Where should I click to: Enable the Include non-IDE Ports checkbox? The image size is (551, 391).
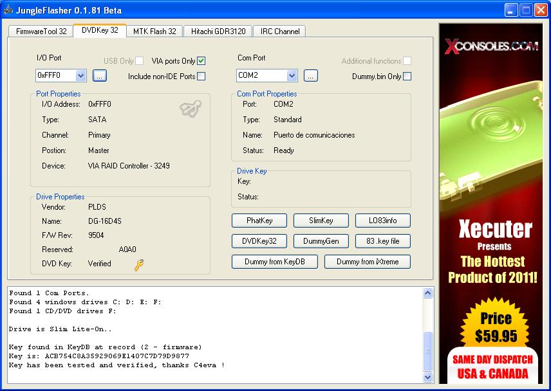[201, 77]
